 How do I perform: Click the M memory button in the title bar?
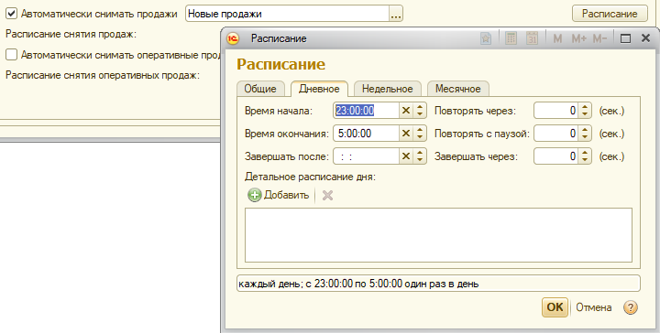pos(557,38)
